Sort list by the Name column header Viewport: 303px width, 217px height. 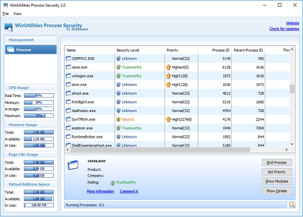(89, 50)
